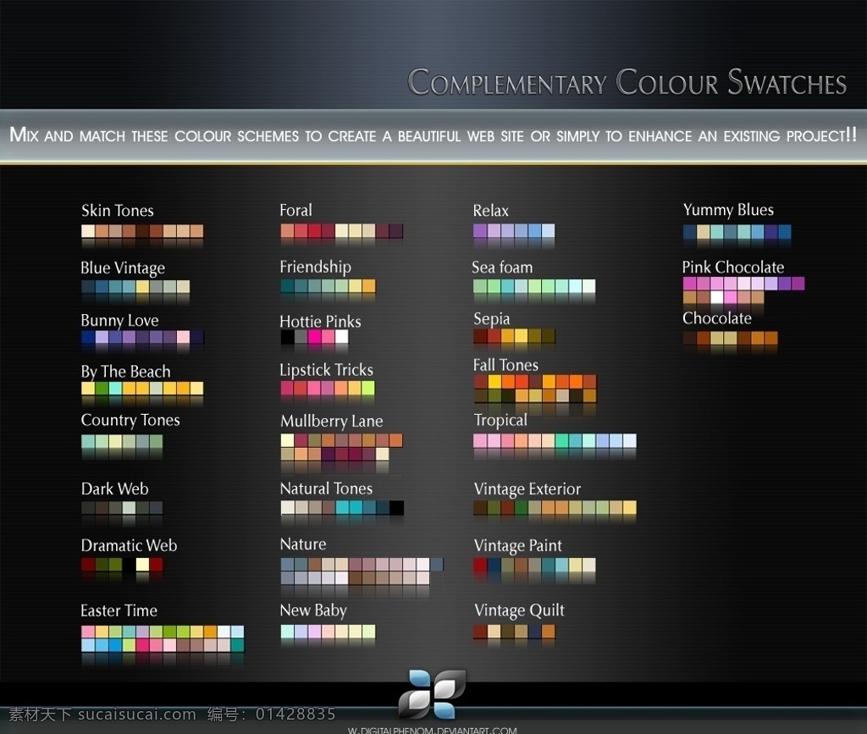Click the 'Tropical' heading
Viewport: 867px width, 734px height.
pos(500,421)
